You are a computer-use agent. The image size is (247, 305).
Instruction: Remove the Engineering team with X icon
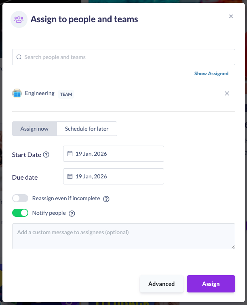tap(227, 93)
